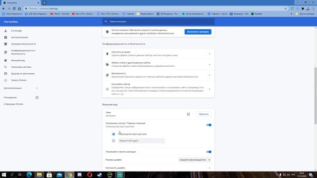This screenshot has height=178, width=317.
Task: Open a new tab with the plus button
Action: tap(45, 3)
